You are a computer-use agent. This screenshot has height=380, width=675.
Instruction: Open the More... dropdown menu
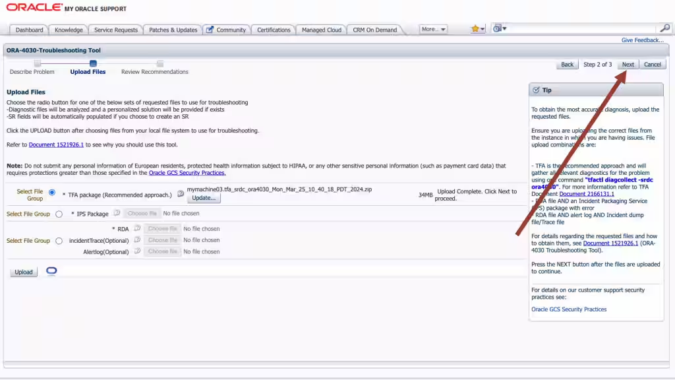point(433,29)
